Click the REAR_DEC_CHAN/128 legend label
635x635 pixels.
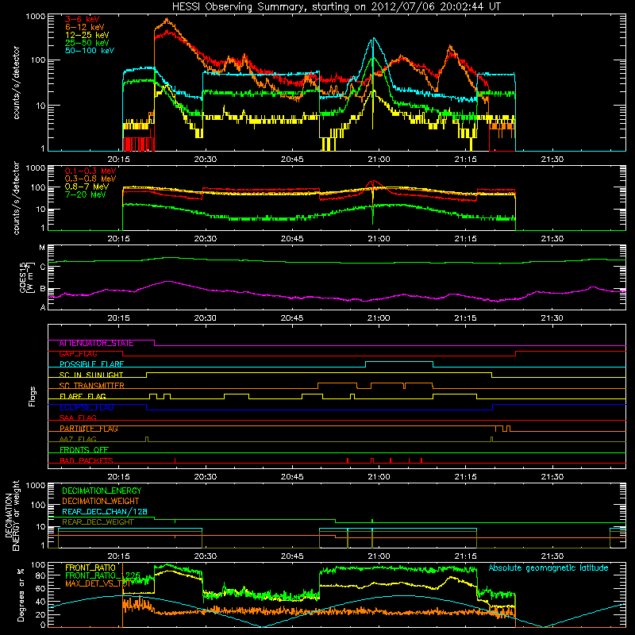tap(105, 512)
